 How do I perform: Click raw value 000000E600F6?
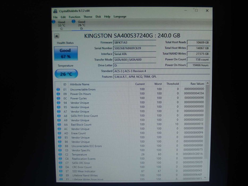pyautogui.click(x=194, y=133)
